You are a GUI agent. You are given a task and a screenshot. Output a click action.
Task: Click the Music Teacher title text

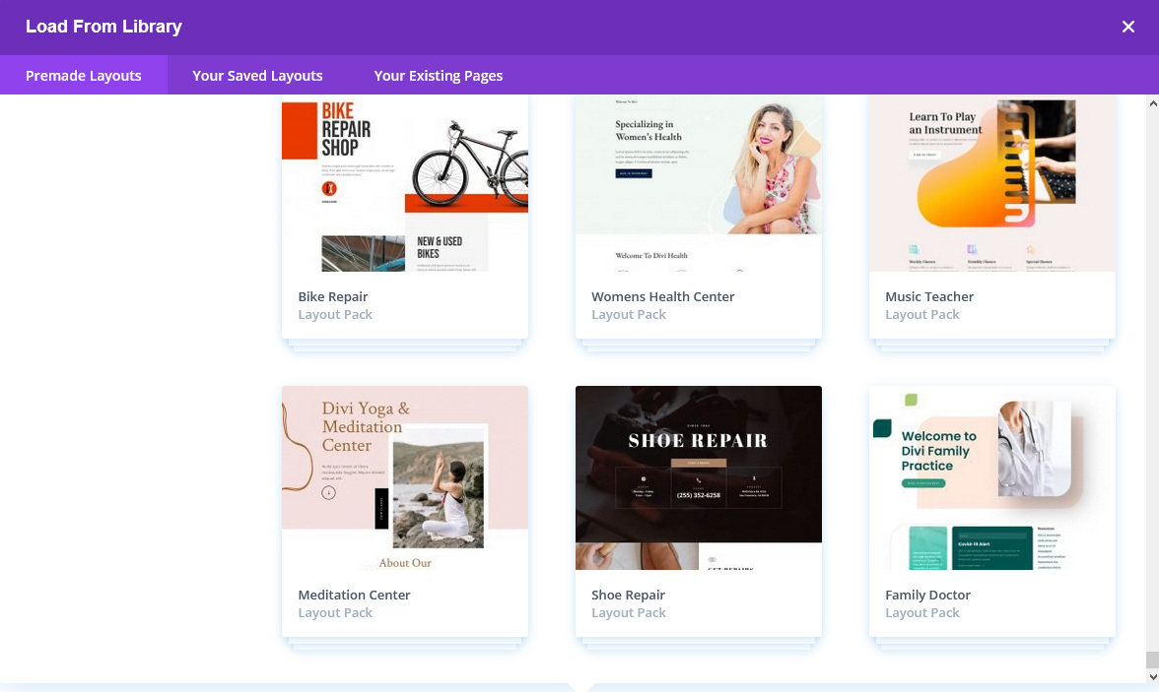click(929, 296)
